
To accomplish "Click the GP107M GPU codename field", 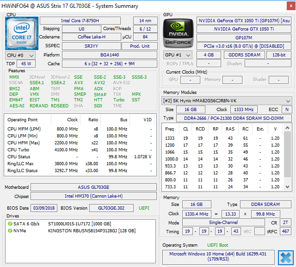I will 244,37.
